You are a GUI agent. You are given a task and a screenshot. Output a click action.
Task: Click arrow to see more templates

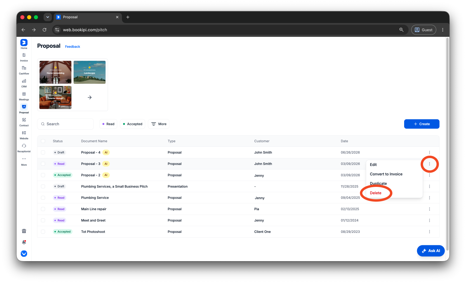(90, 98)
